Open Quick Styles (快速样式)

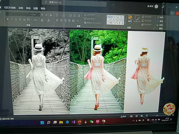pos(137,19)
